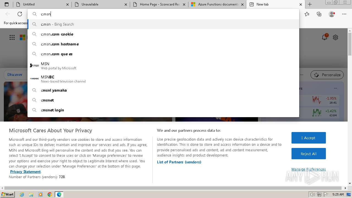
Task: Choose 'c.msn.com cookie' suggestion
Action: [163, 34]
